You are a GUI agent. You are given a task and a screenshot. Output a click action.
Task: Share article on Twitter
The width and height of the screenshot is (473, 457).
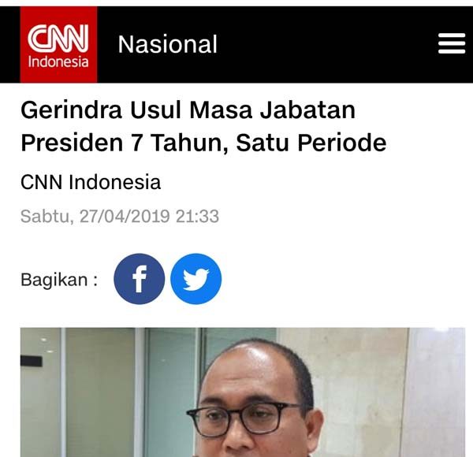click(x=196, y=279)
